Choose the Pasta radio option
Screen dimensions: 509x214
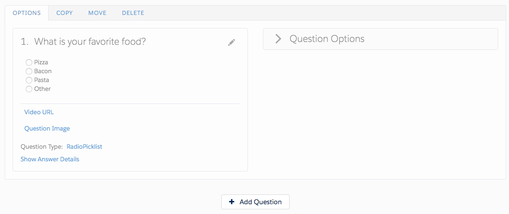click(x=29, y=80)
